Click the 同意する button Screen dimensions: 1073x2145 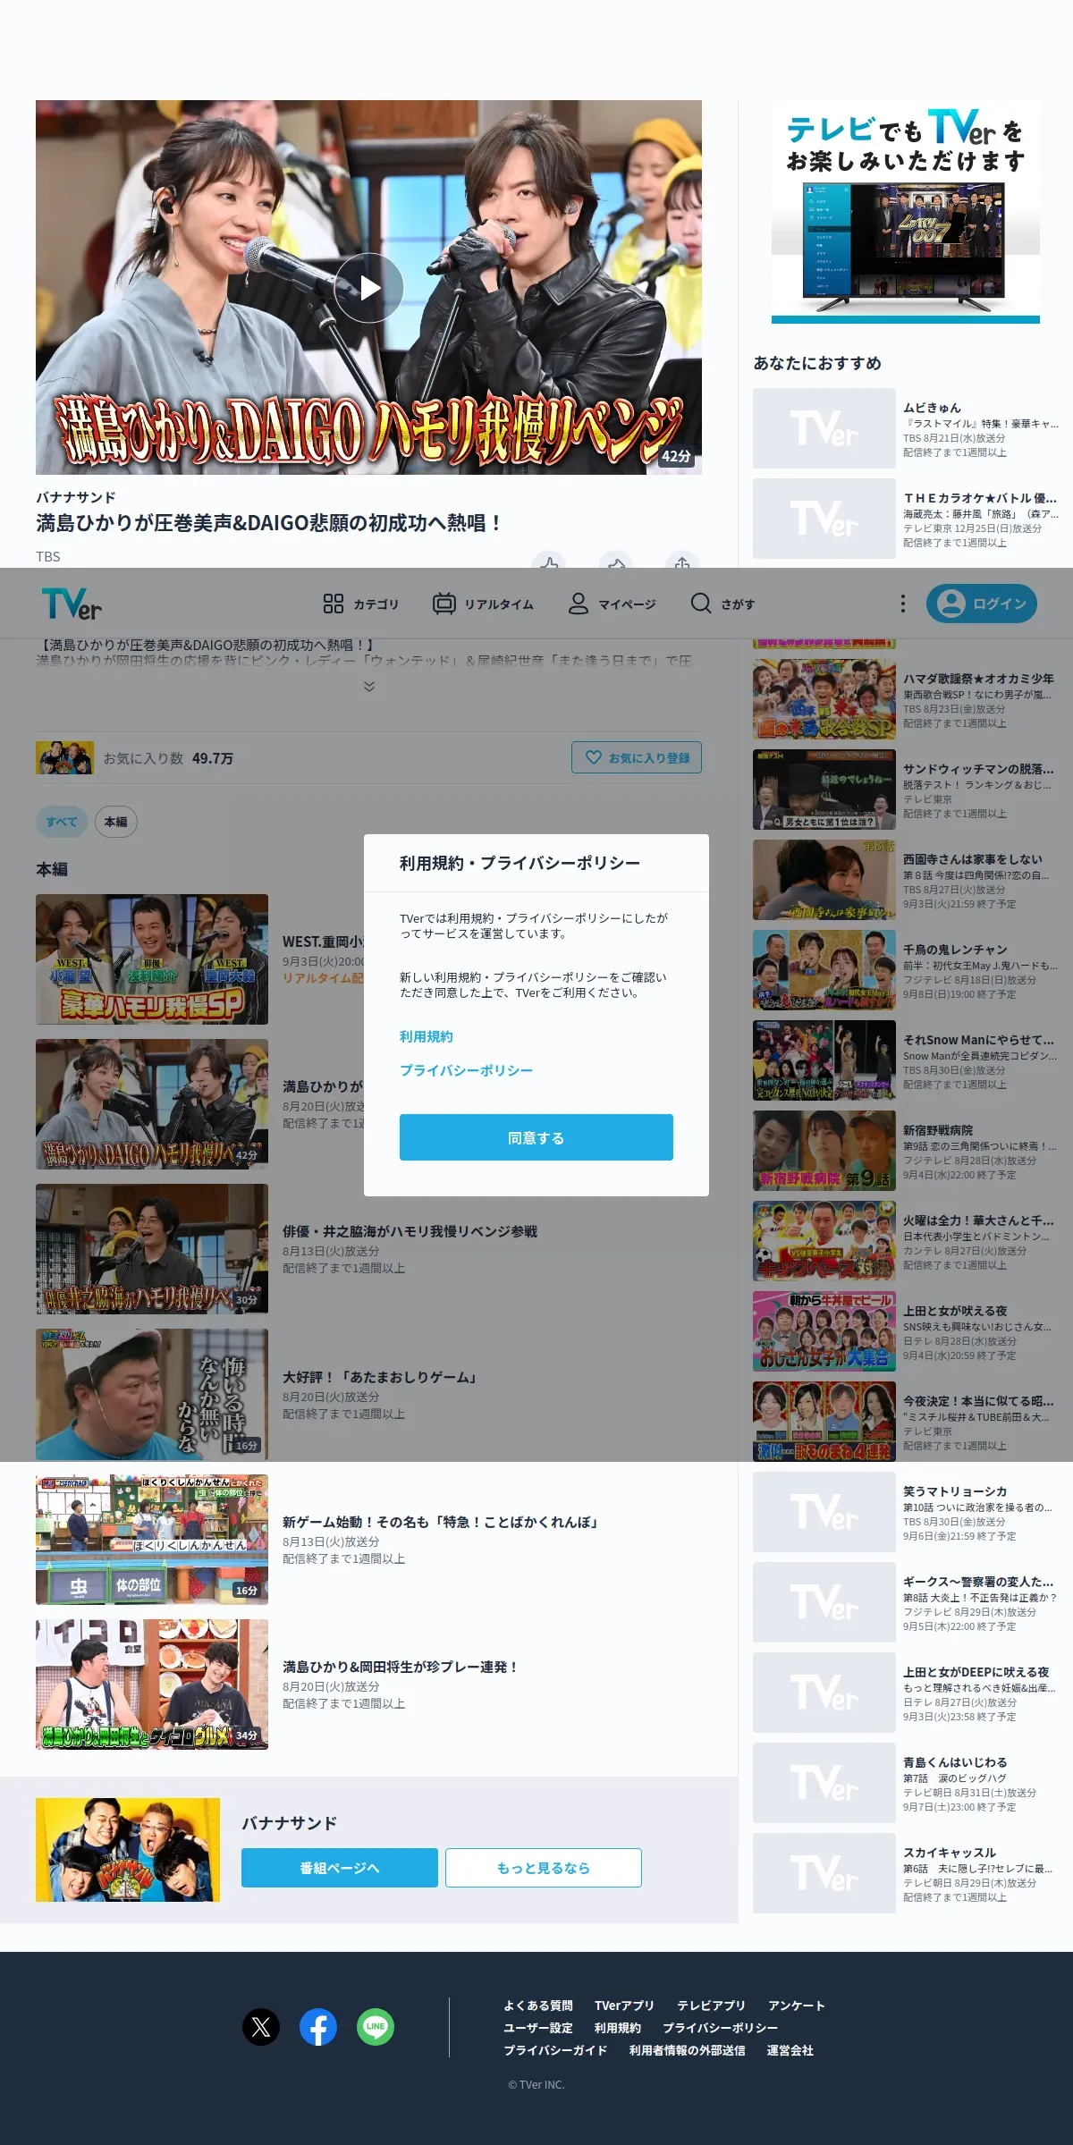536,1137
